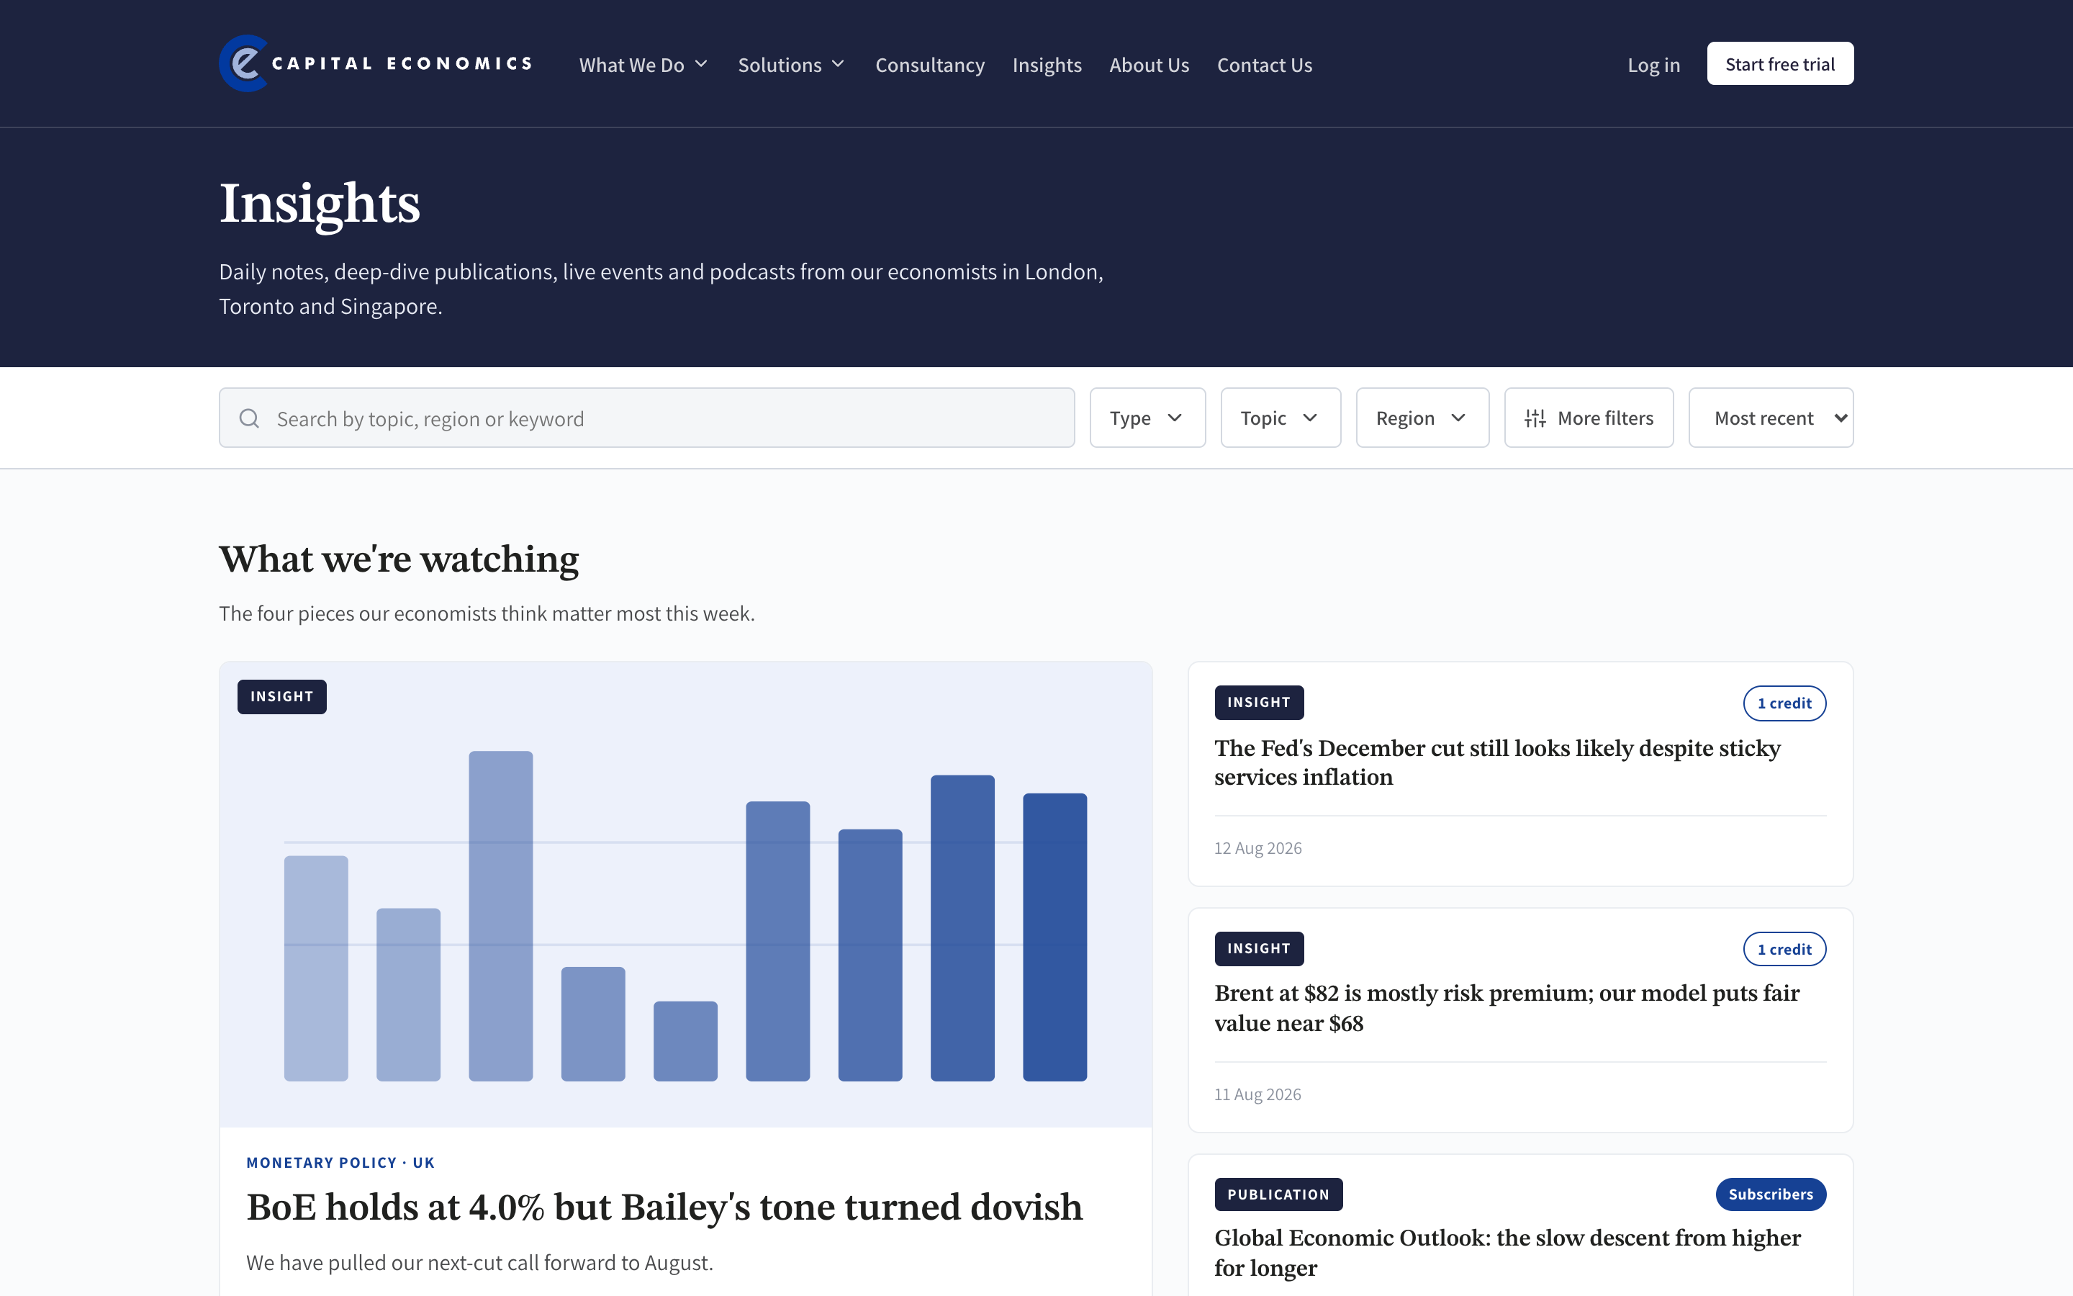Open the Most recent sort dropdown
This screenshot has height=1296, width=2073.
1771,418
